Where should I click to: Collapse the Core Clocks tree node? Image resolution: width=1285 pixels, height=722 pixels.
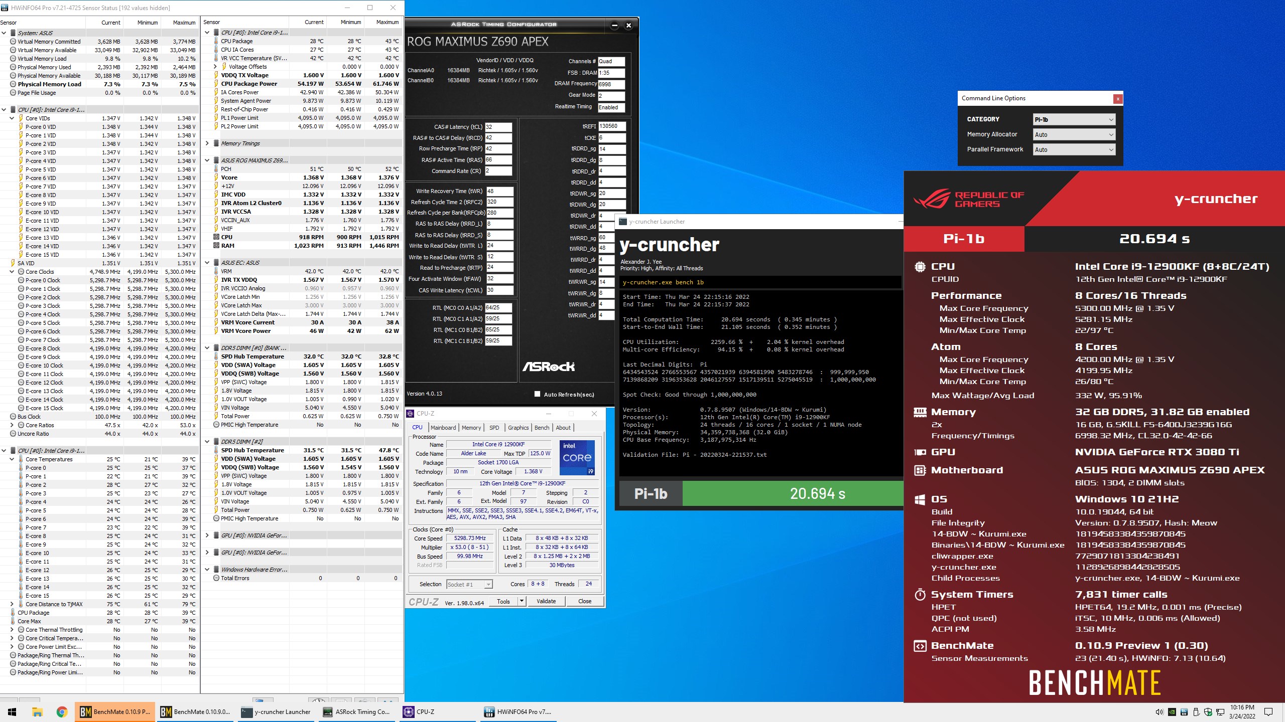tap(12, 272)
